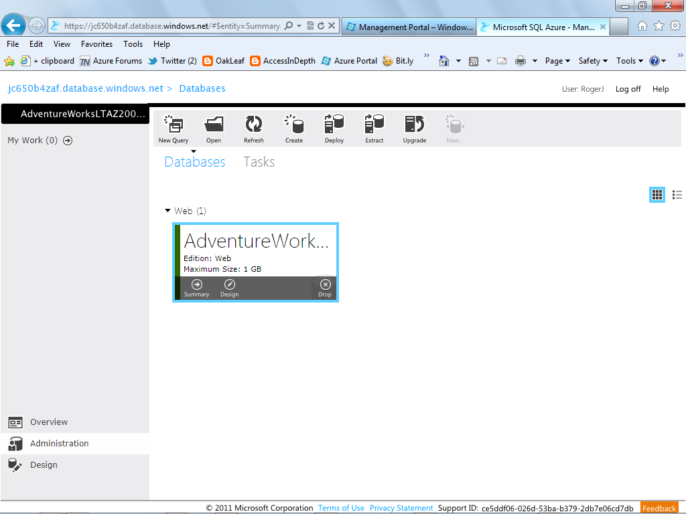Open Twitter (2) favorite
Image resolution: width=686 pixels, height=514 pixels.
172,61
